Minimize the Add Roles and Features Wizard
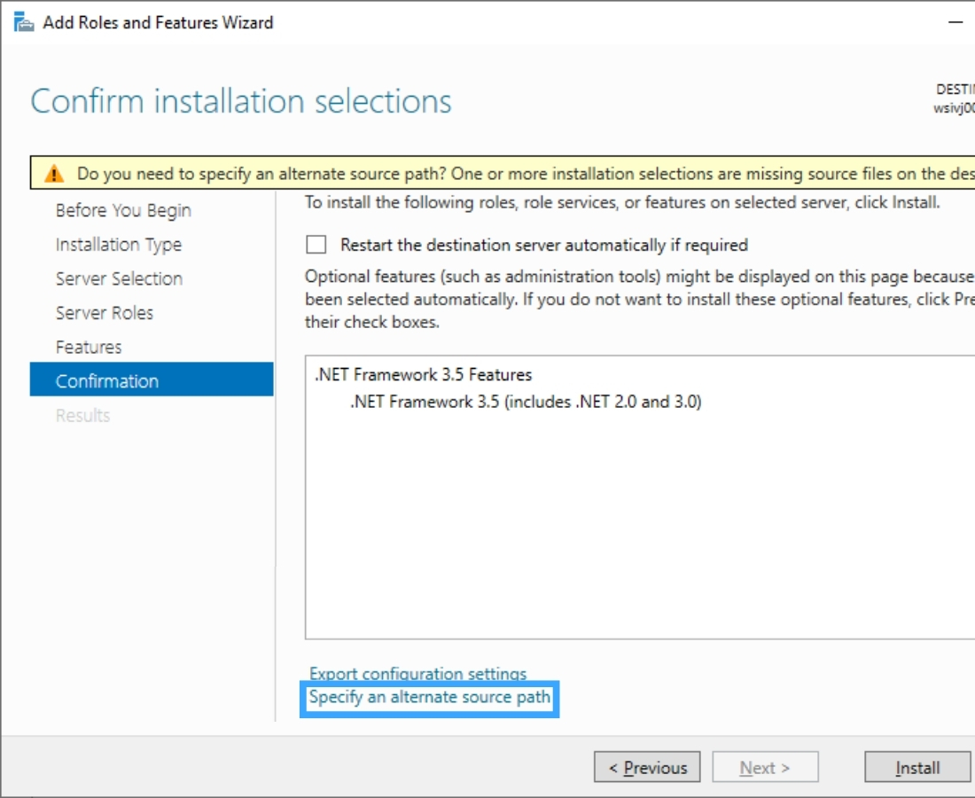Screen dimensions: 975x798 (955, 22)
